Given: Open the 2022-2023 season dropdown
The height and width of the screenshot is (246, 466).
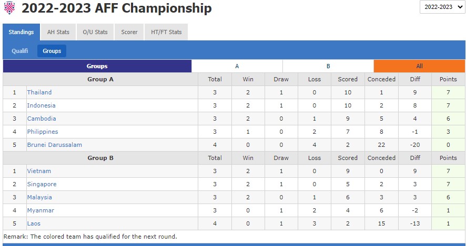Looking at the screenshot, I should (441, 7).
